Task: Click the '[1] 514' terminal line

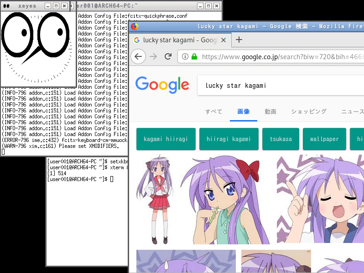Action: (x=57, y=173)
